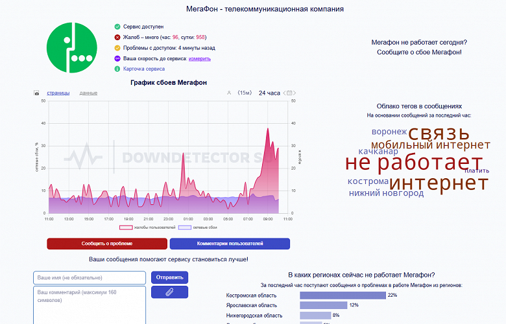This screenshot has width=506, height=324.
Task: Open the 'страницы' chart tab
Action: [58, 93]
